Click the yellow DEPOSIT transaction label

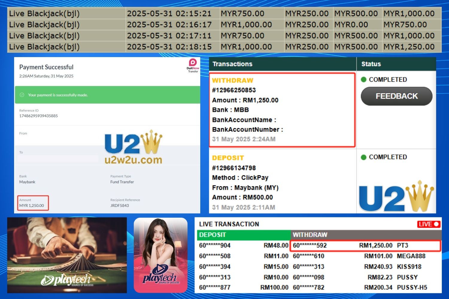click(x=228, y=158)
